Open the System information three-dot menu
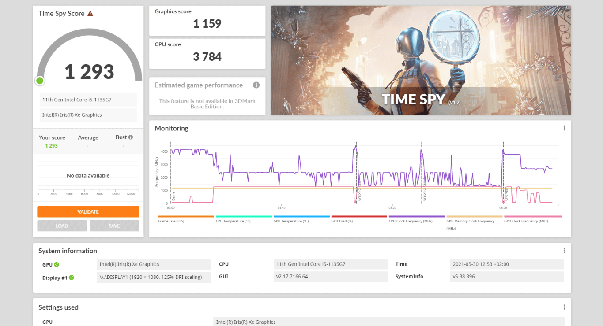The width and height of the screenshot is (603, 326). pyautogui.click(x=564, y=251)
